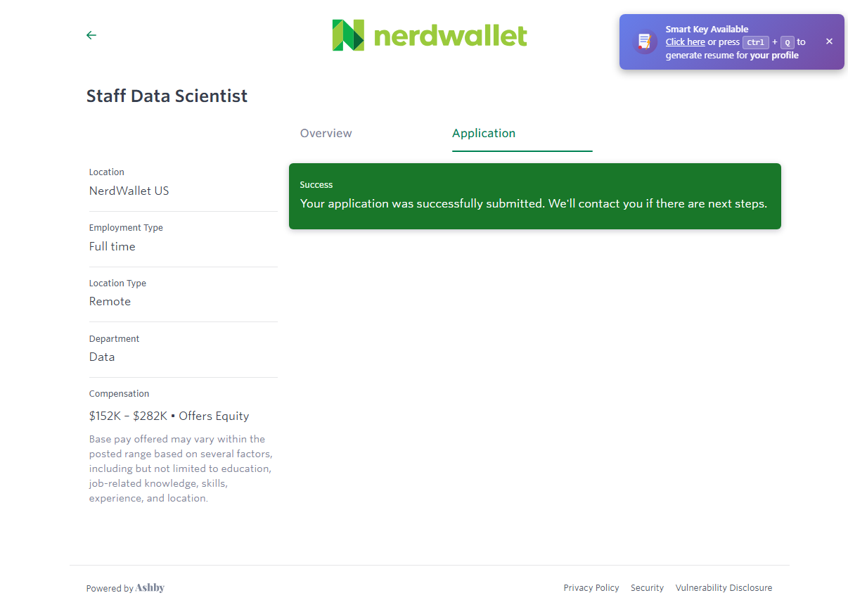Switch to the Overview tab
The height and width of the screenshot is (612, 848).
(x=326, y=134)
